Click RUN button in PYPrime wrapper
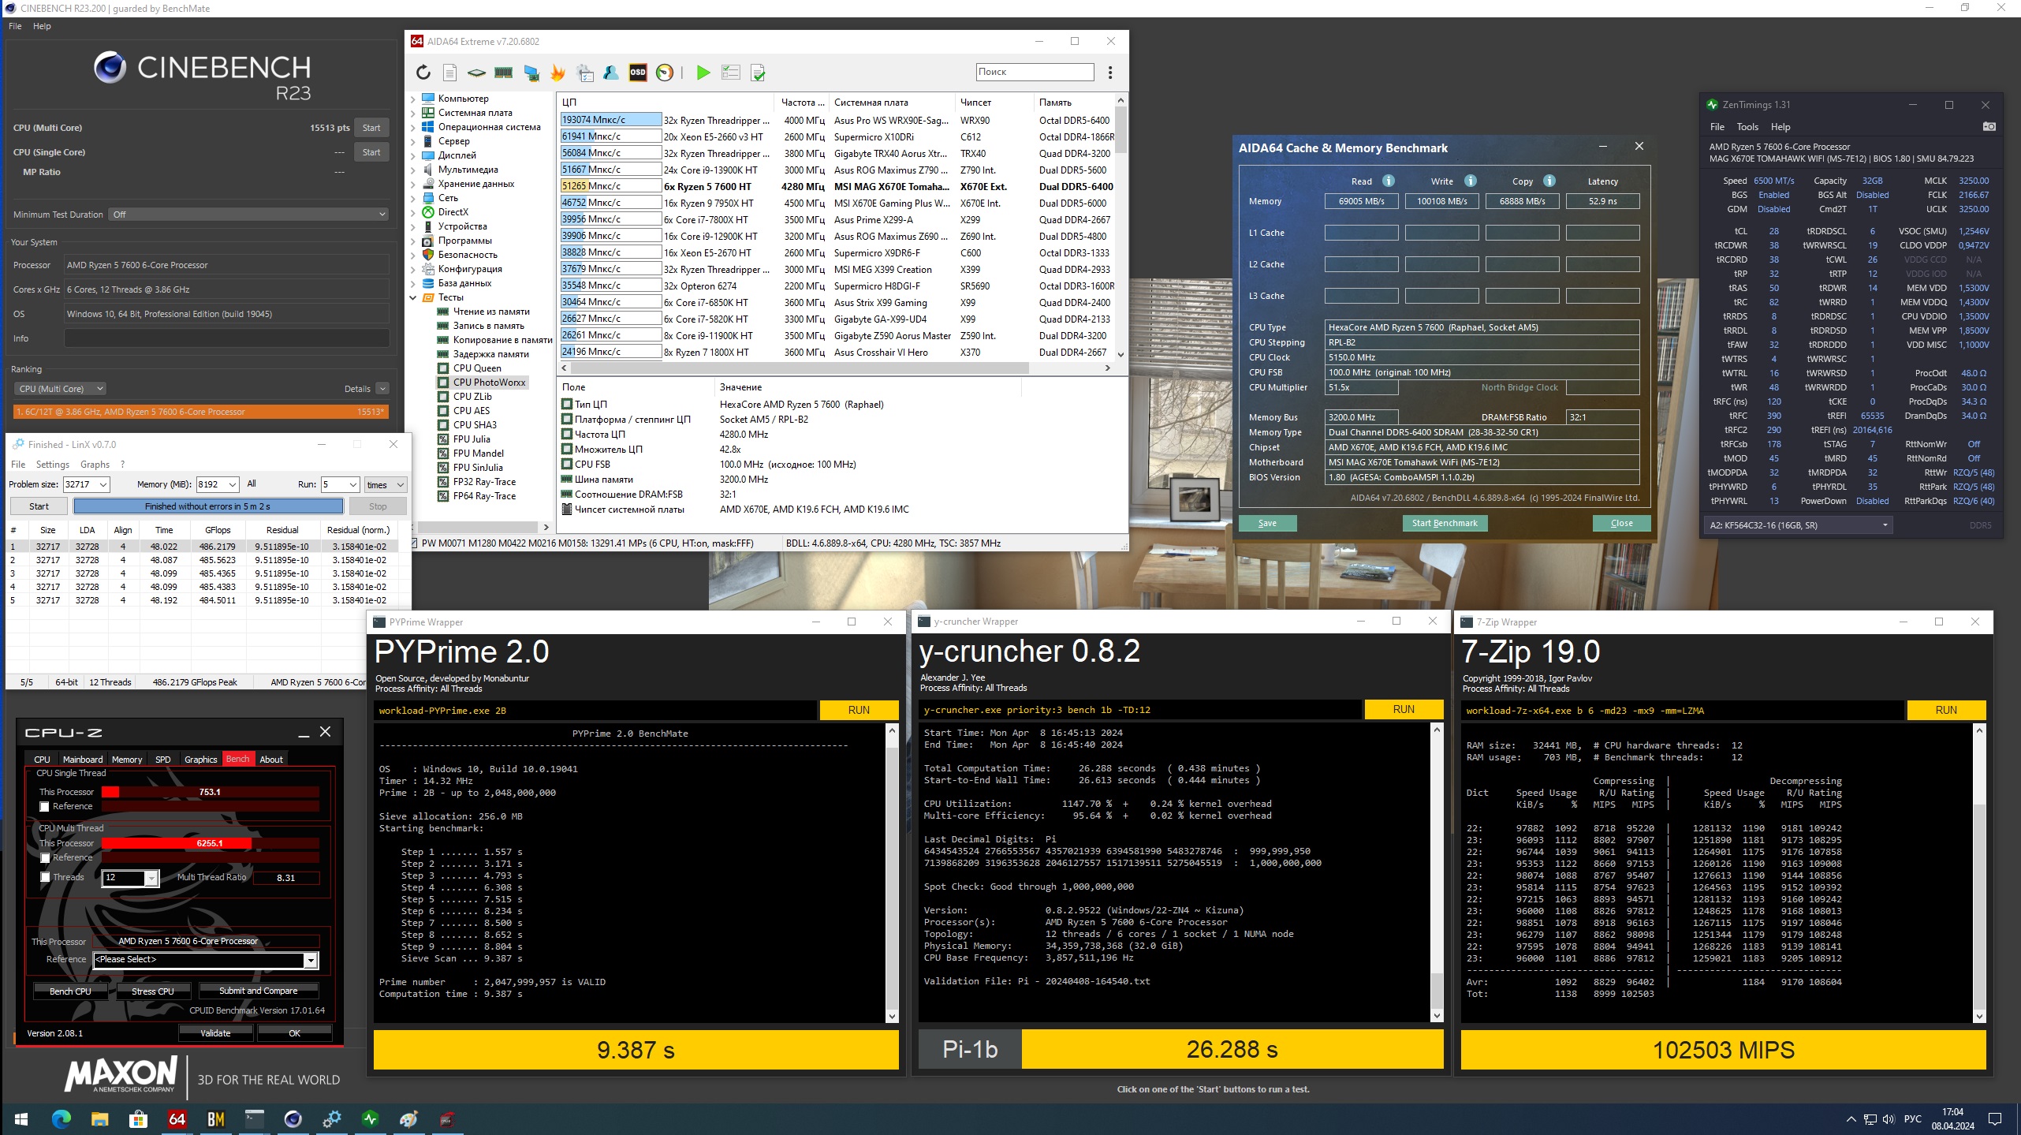This screenshot has width=2021, height=1135. tap(858, 710)
